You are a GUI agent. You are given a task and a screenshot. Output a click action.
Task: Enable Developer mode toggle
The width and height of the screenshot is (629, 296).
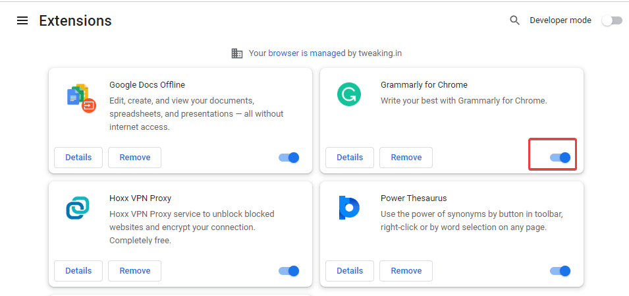pyautogui.click(x=612, y=20)
